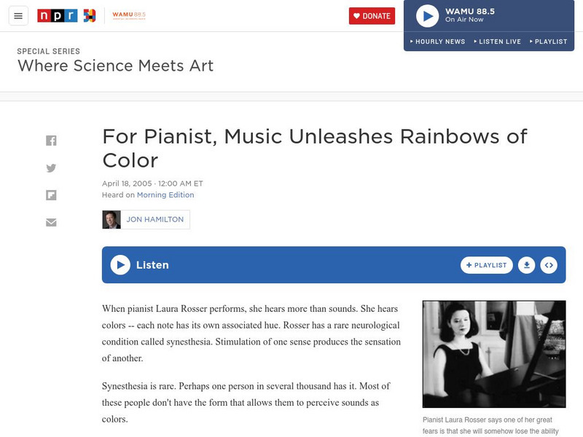Viewport: 583px width, 437px height.
Task: Play the story audio in Listen bar
Action: pos(120,265)
